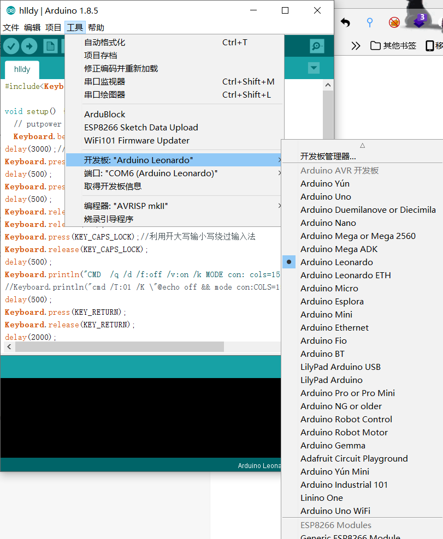
Task: Expand the bookmarks overflow chevron
Action: coord(356,46)
